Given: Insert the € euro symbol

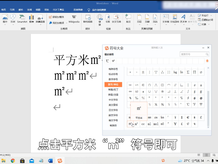Looking at the screenshot, I should (x=188, y=118).
